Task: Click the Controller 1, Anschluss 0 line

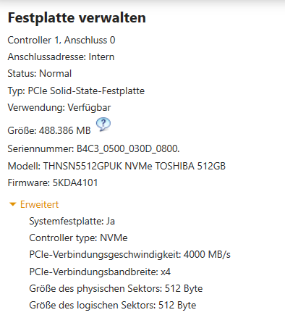Action: [61, 40]
